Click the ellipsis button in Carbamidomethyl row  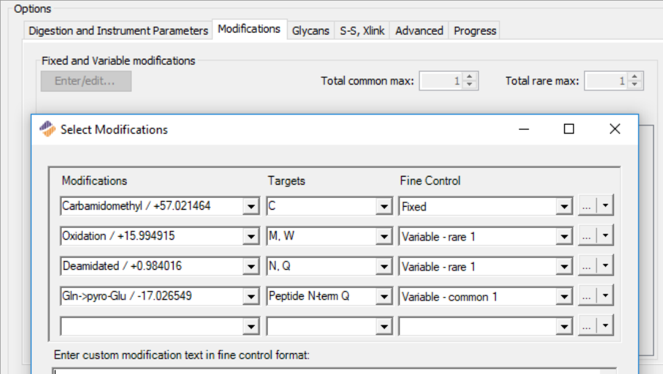[x=586, y=207]
